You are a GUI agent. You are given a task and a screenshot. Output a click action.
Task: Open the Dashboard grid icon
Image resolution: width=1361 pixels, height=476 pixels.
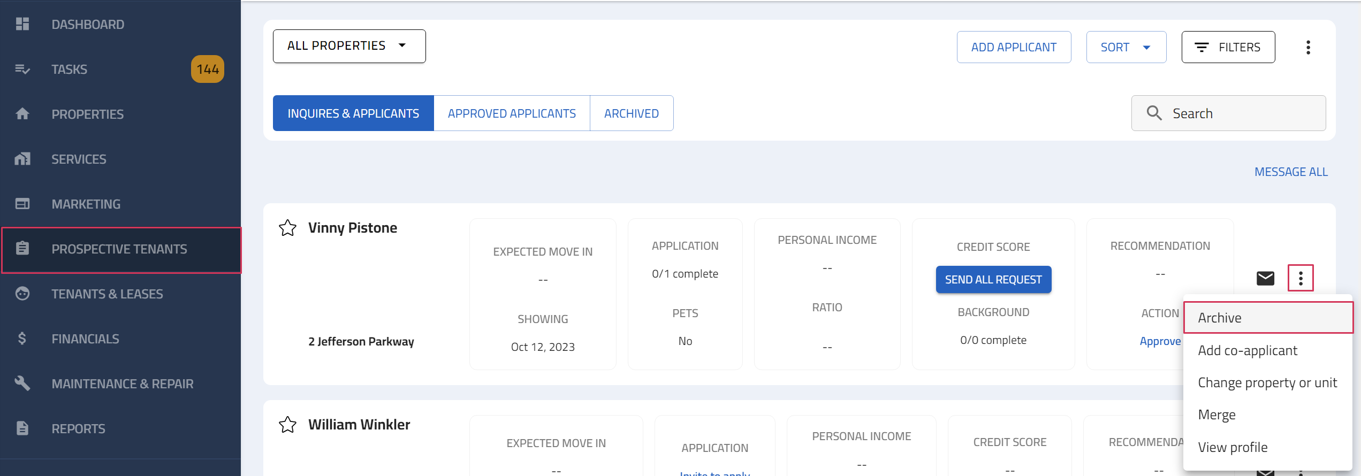pos(22,24)
